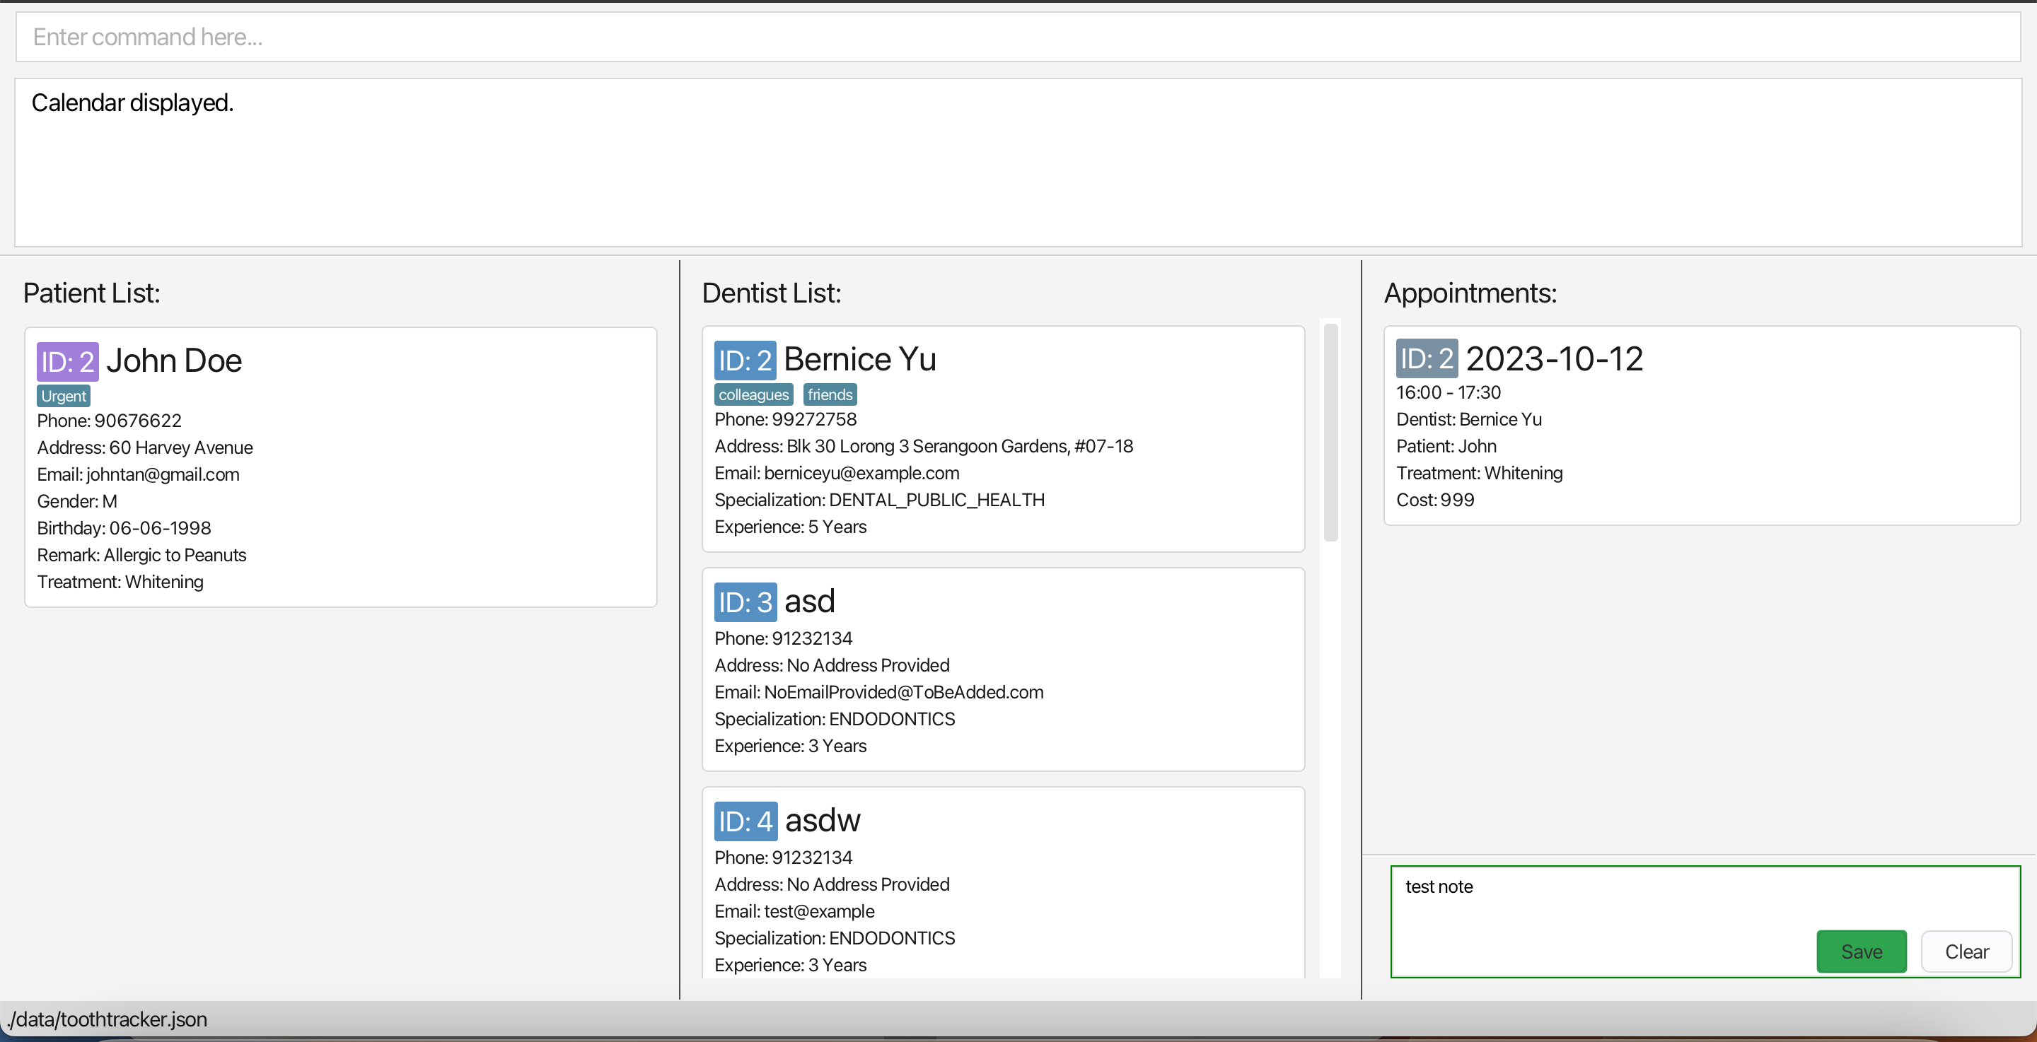Click the toothtracker.json status bar path

108,1019
